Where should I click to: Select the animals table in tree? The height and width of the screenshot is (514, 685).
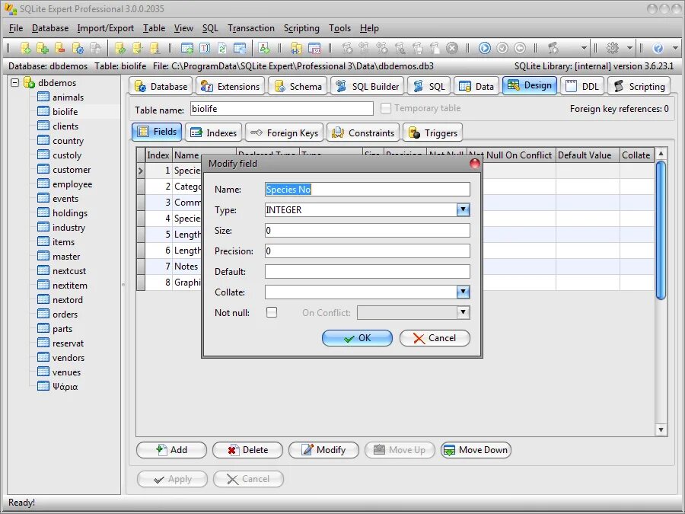[x=68, y=97]
